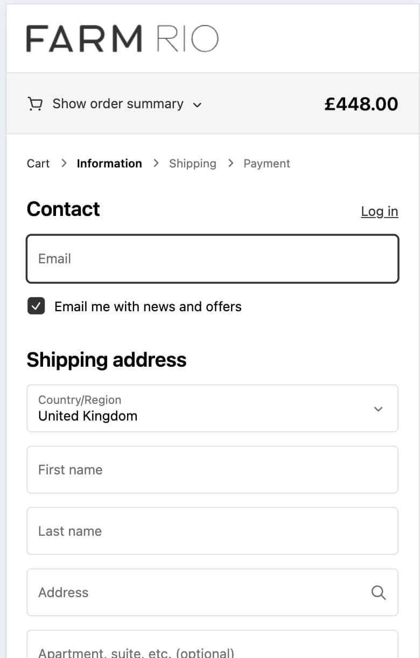
Task: Click the address search magnifier icon
Action: pos(378,592)
